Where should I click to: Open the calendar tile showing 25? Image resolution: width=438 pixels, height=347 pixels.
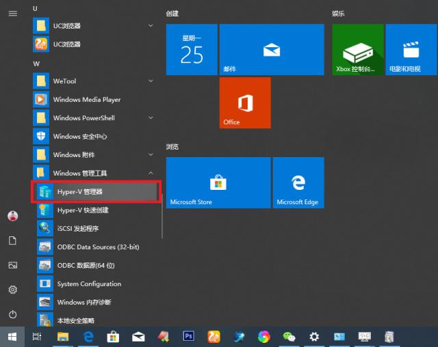tap(192, 49)
